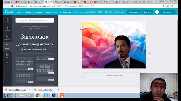Switch to the Google search browser tab
The width and height of the screenshot is (181, 101).
click(x=117, y=2)
